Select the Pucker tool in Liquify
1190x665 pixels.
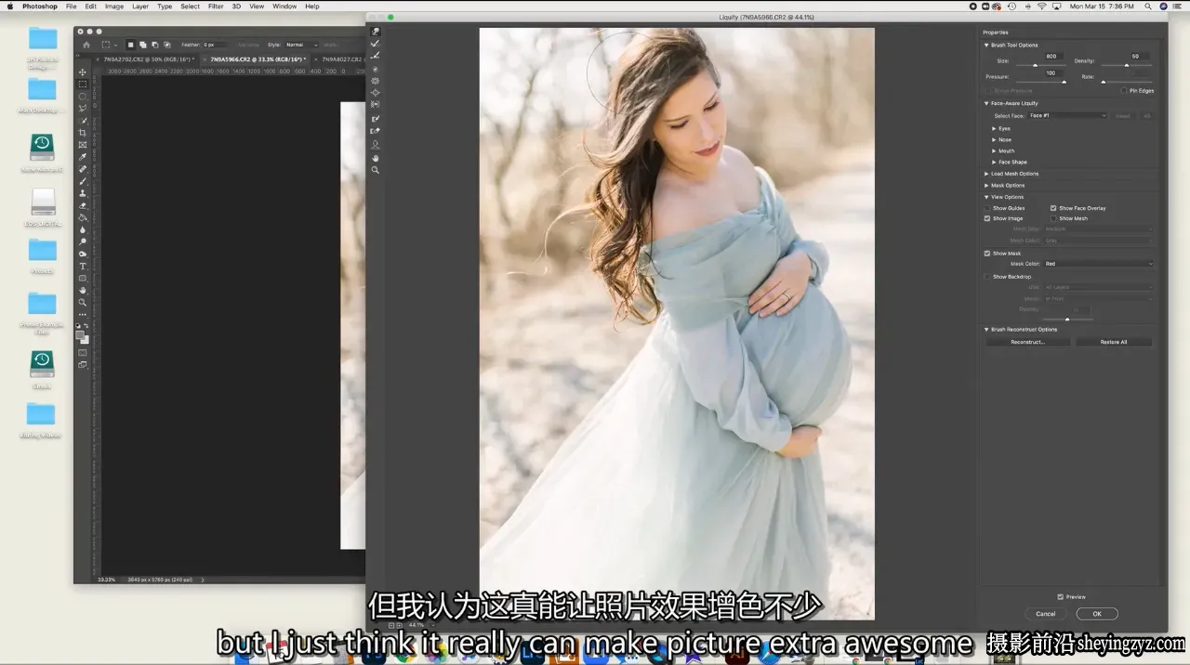376,81
